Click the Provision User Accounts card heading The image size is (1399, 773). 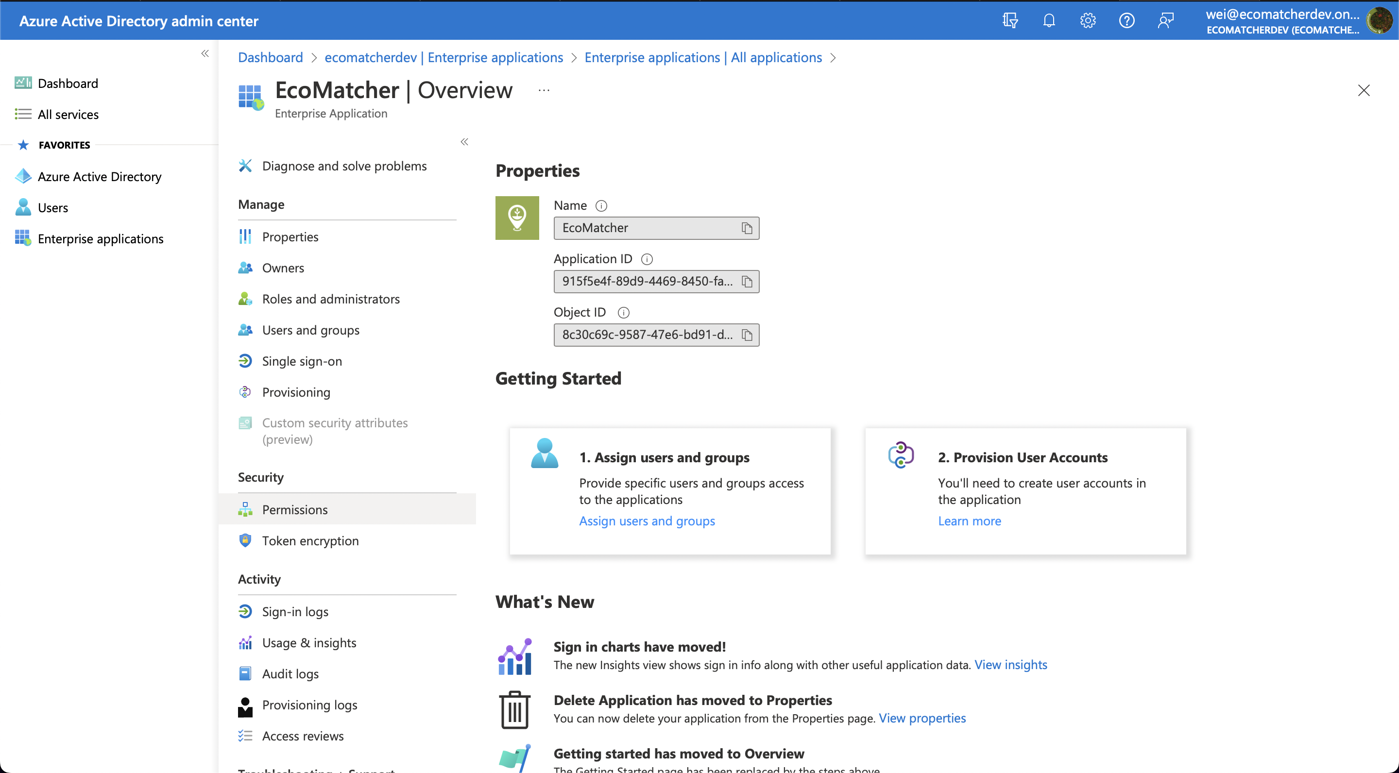click(1022, 457)
